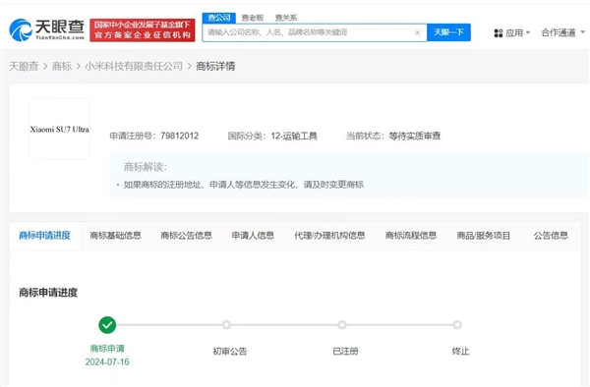Switch to 公告信息 tab
Image resolution: width=590 pixels, height=387 pixels.
click(551, 236)
